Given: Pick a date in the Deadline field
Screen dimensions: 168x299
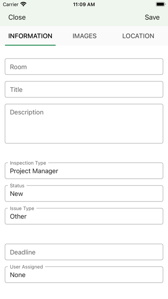Looking at the screenshot, I should (x=84, y=252).
